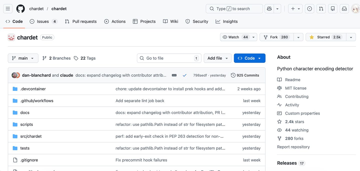The height and width of the screenshot is (171, 360).
Task: Open the main branch dropdown
Action: [x=23, y=58]
